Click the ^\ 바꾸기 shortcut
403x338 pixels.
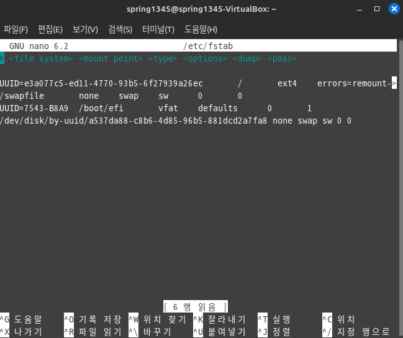point(150,332)
